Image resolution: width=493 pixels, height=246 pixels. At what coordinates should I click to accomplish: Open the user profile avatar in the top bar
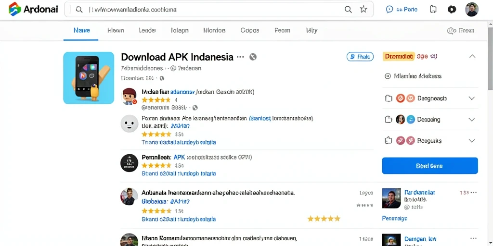(472, 10)
